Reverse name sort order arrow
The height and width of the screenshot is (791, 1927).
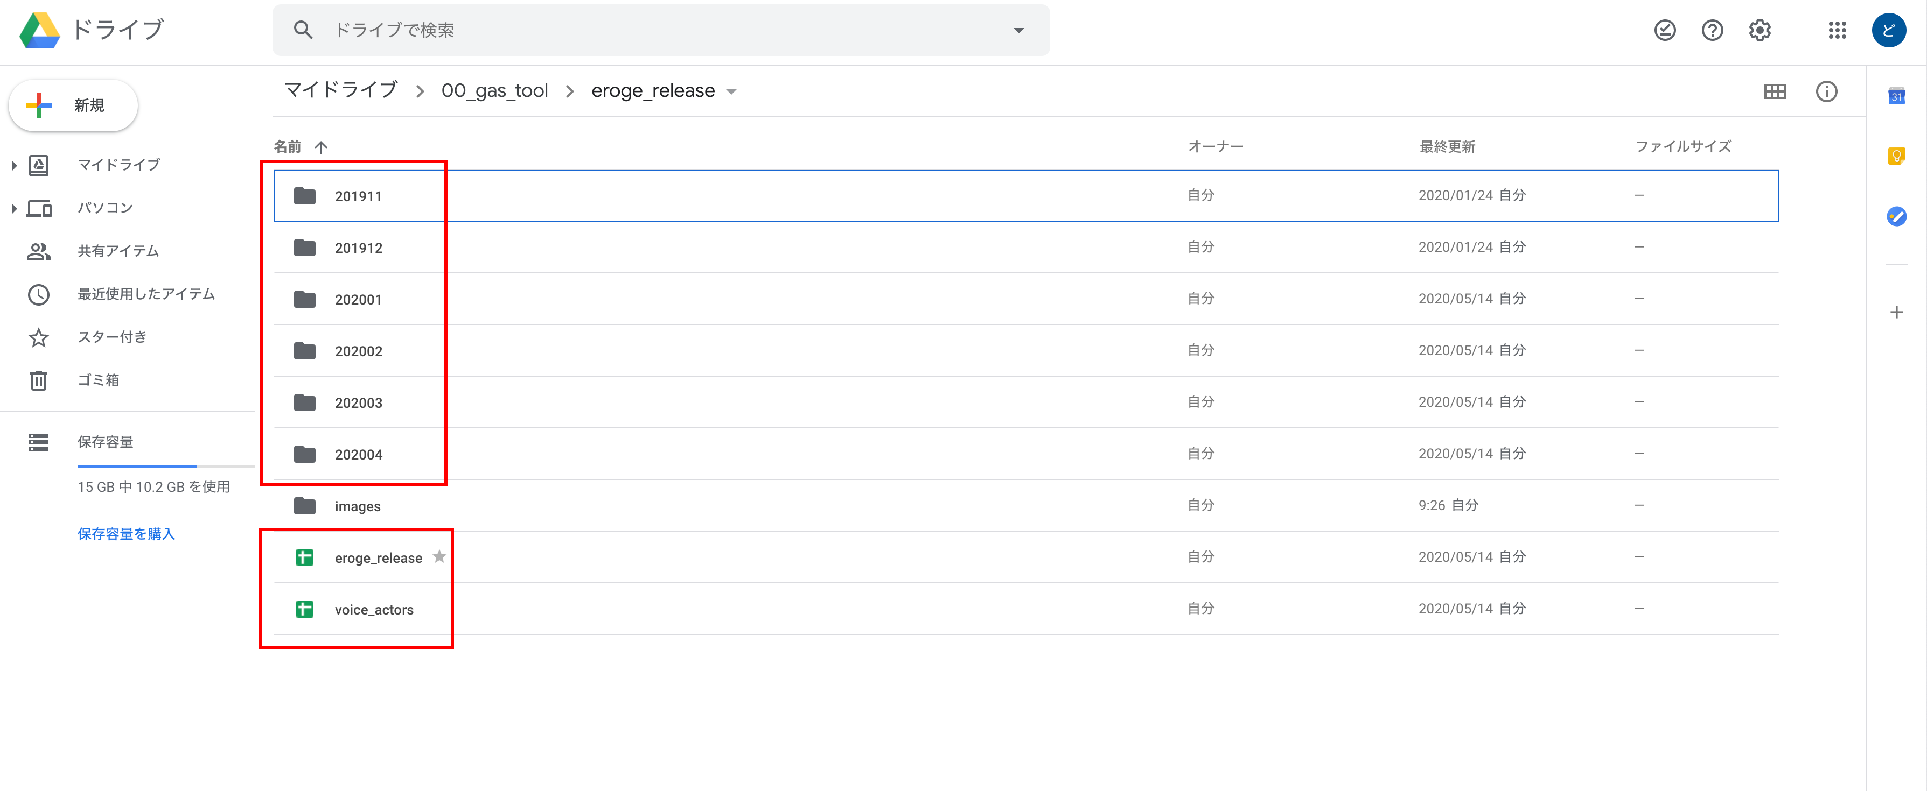tap(321, 146)
